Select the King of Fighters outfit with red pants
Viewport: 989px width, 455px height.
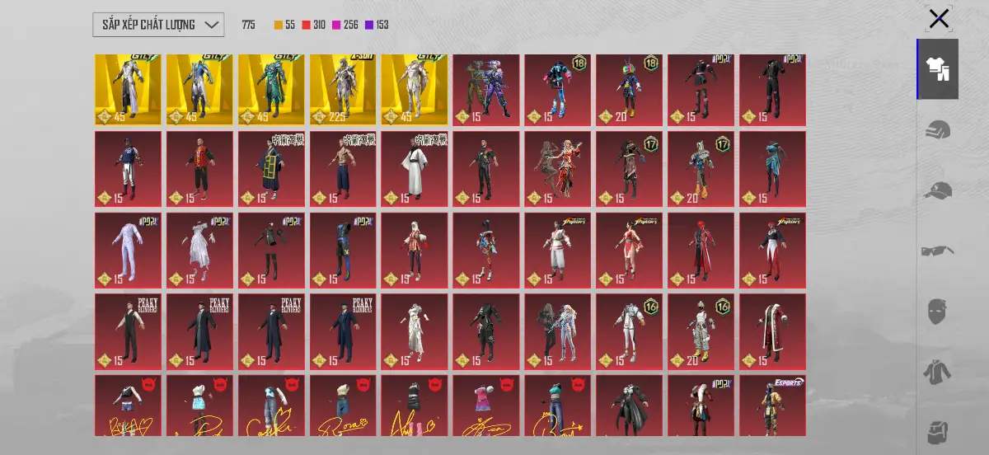click(773, 251)
